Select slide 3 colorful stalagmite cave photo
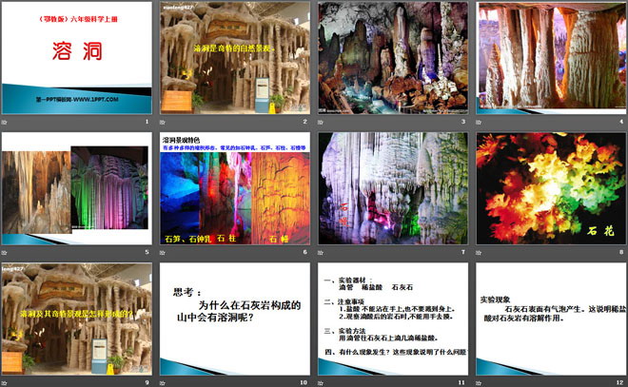This screenshot has height=387, width=628. tap(393, 58)
